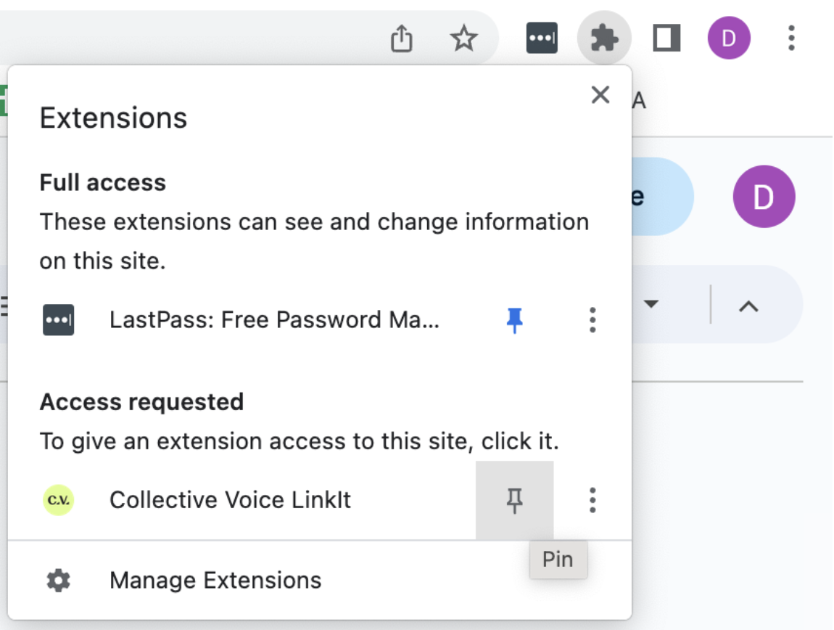This screenshot has width=834, height=630.
Task: Click the share icon in the address bar
Action: pyautogui.click(x=401, y=38)
